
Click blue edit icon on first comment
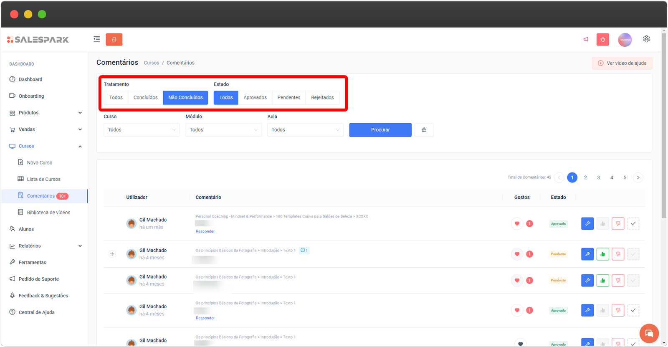(x=587, y=224)
